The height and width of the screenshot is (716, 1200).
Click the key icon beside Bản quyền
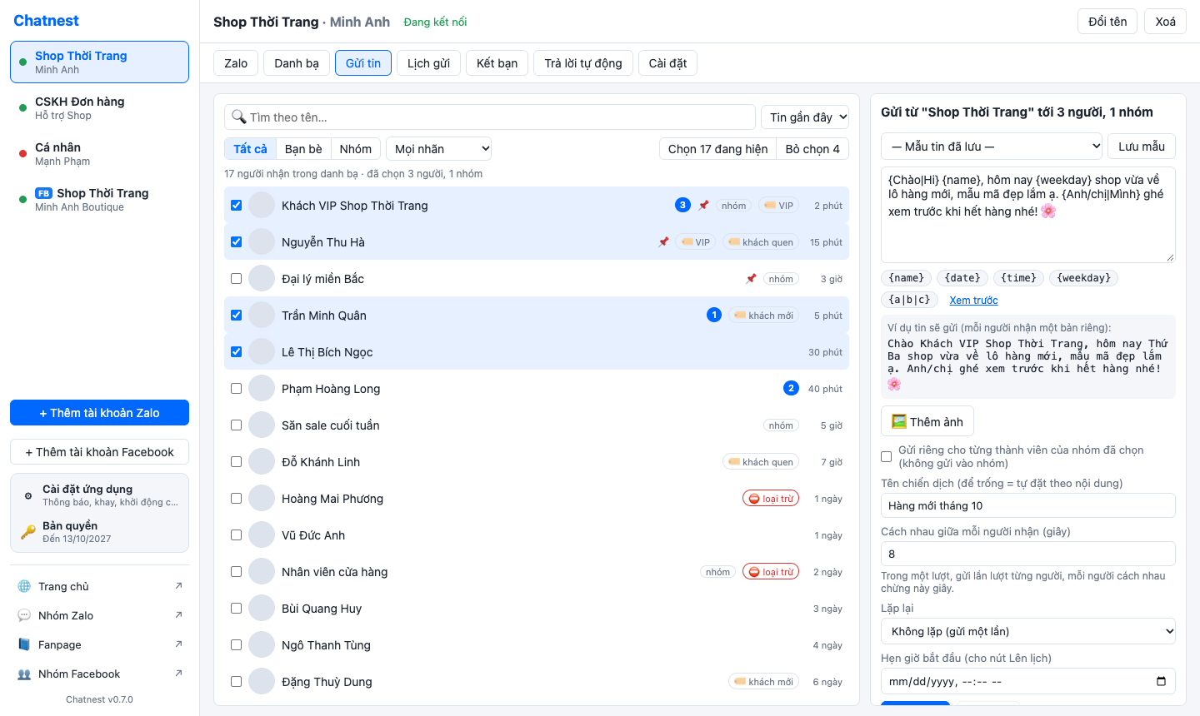point(28,531)
